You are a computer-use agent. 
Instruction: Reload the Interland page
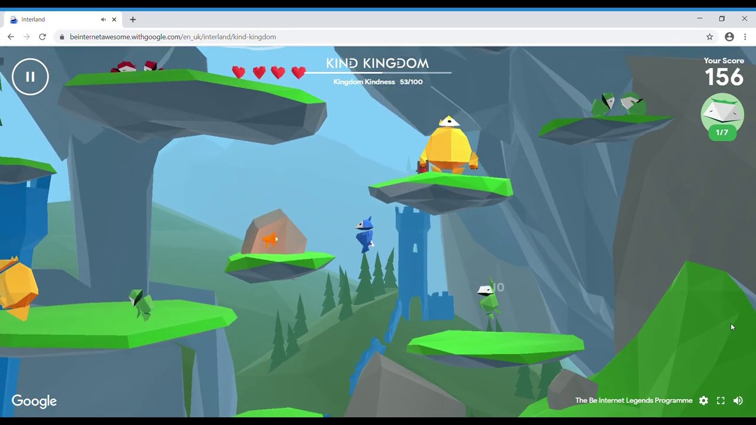coord(43,37)
